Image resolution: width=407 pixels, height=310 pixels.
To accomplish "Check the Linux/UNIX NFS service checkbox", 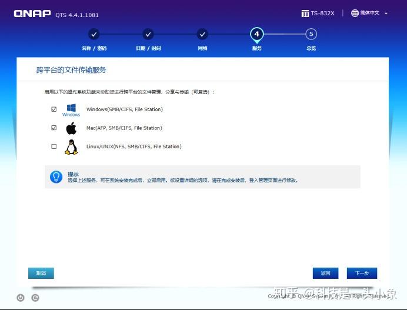I will pyautogui.click(x=54, y=146).
